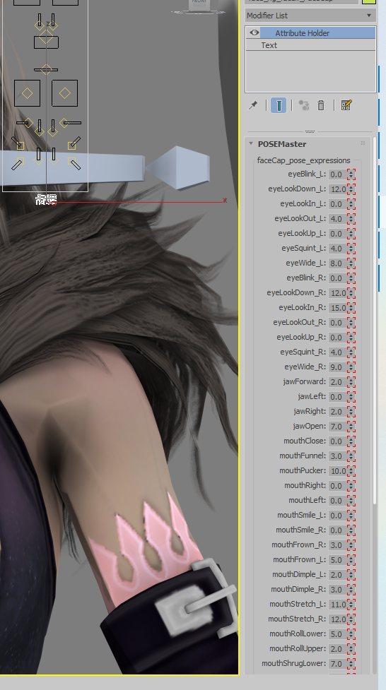Click the eyeBlink_L spinner arrows
This screenshot has height=690, width=386.
click(351, 174)
